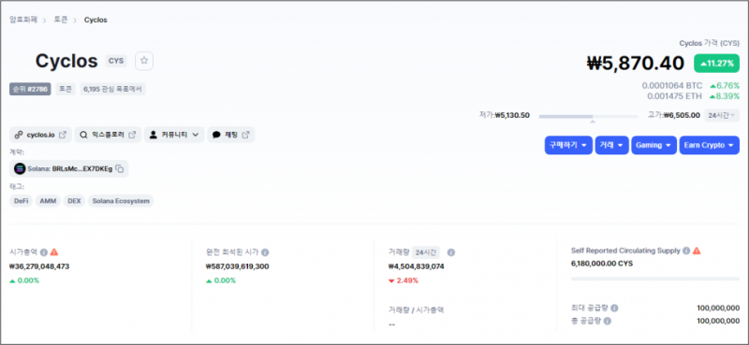Click the Solana logo icon in the contract chip
Screen dimensions: 749x345
(x=20, y=169)
